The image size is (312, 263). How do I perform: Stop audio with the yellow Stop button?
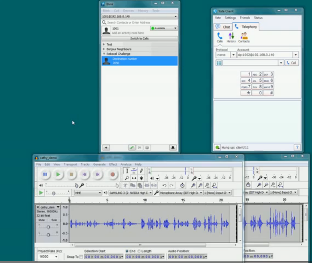click(x=71, y=174)
